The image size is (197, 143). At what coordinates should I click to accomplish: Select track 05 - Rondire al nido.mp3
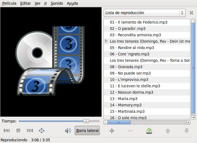pyautogui.click(x=147, y=48)
